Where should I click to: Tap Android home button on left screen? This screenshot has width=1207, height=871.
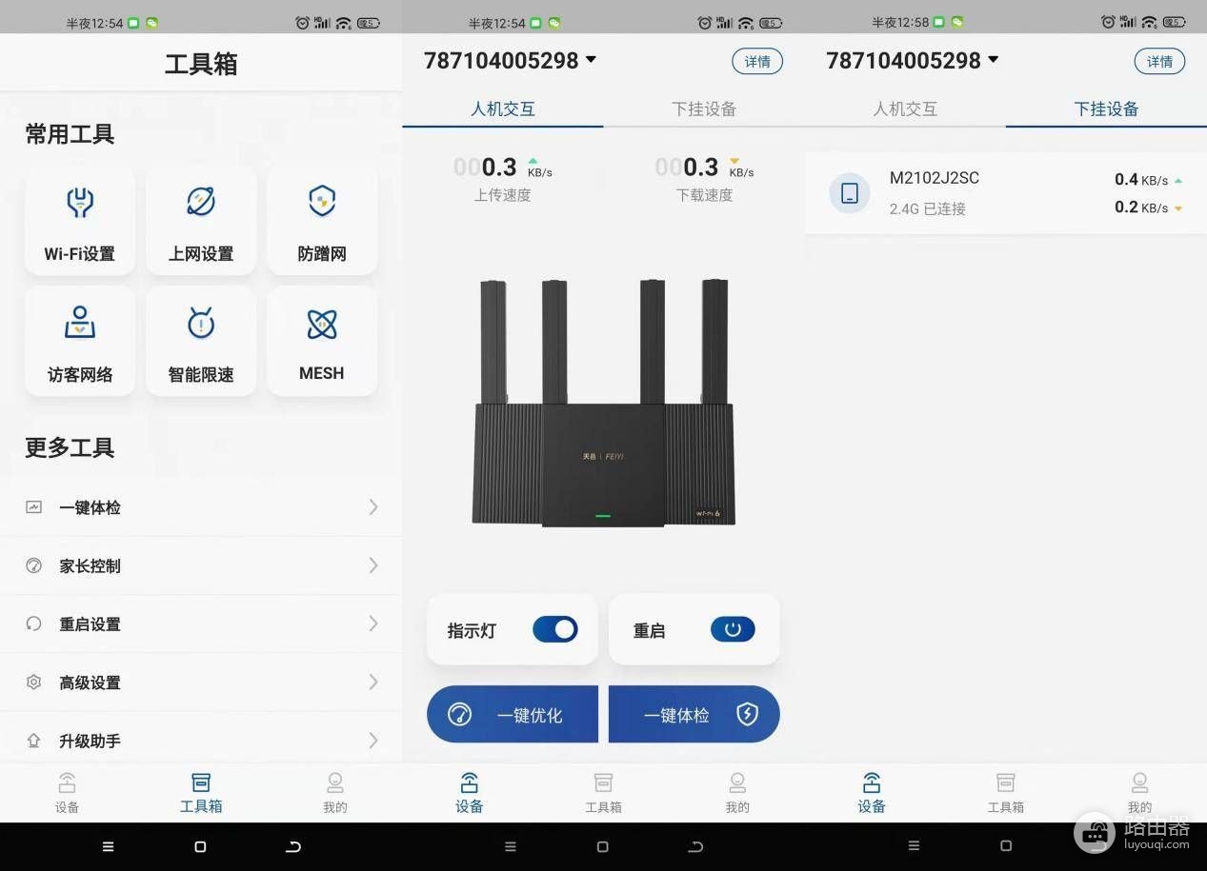(x=200, y=846)
